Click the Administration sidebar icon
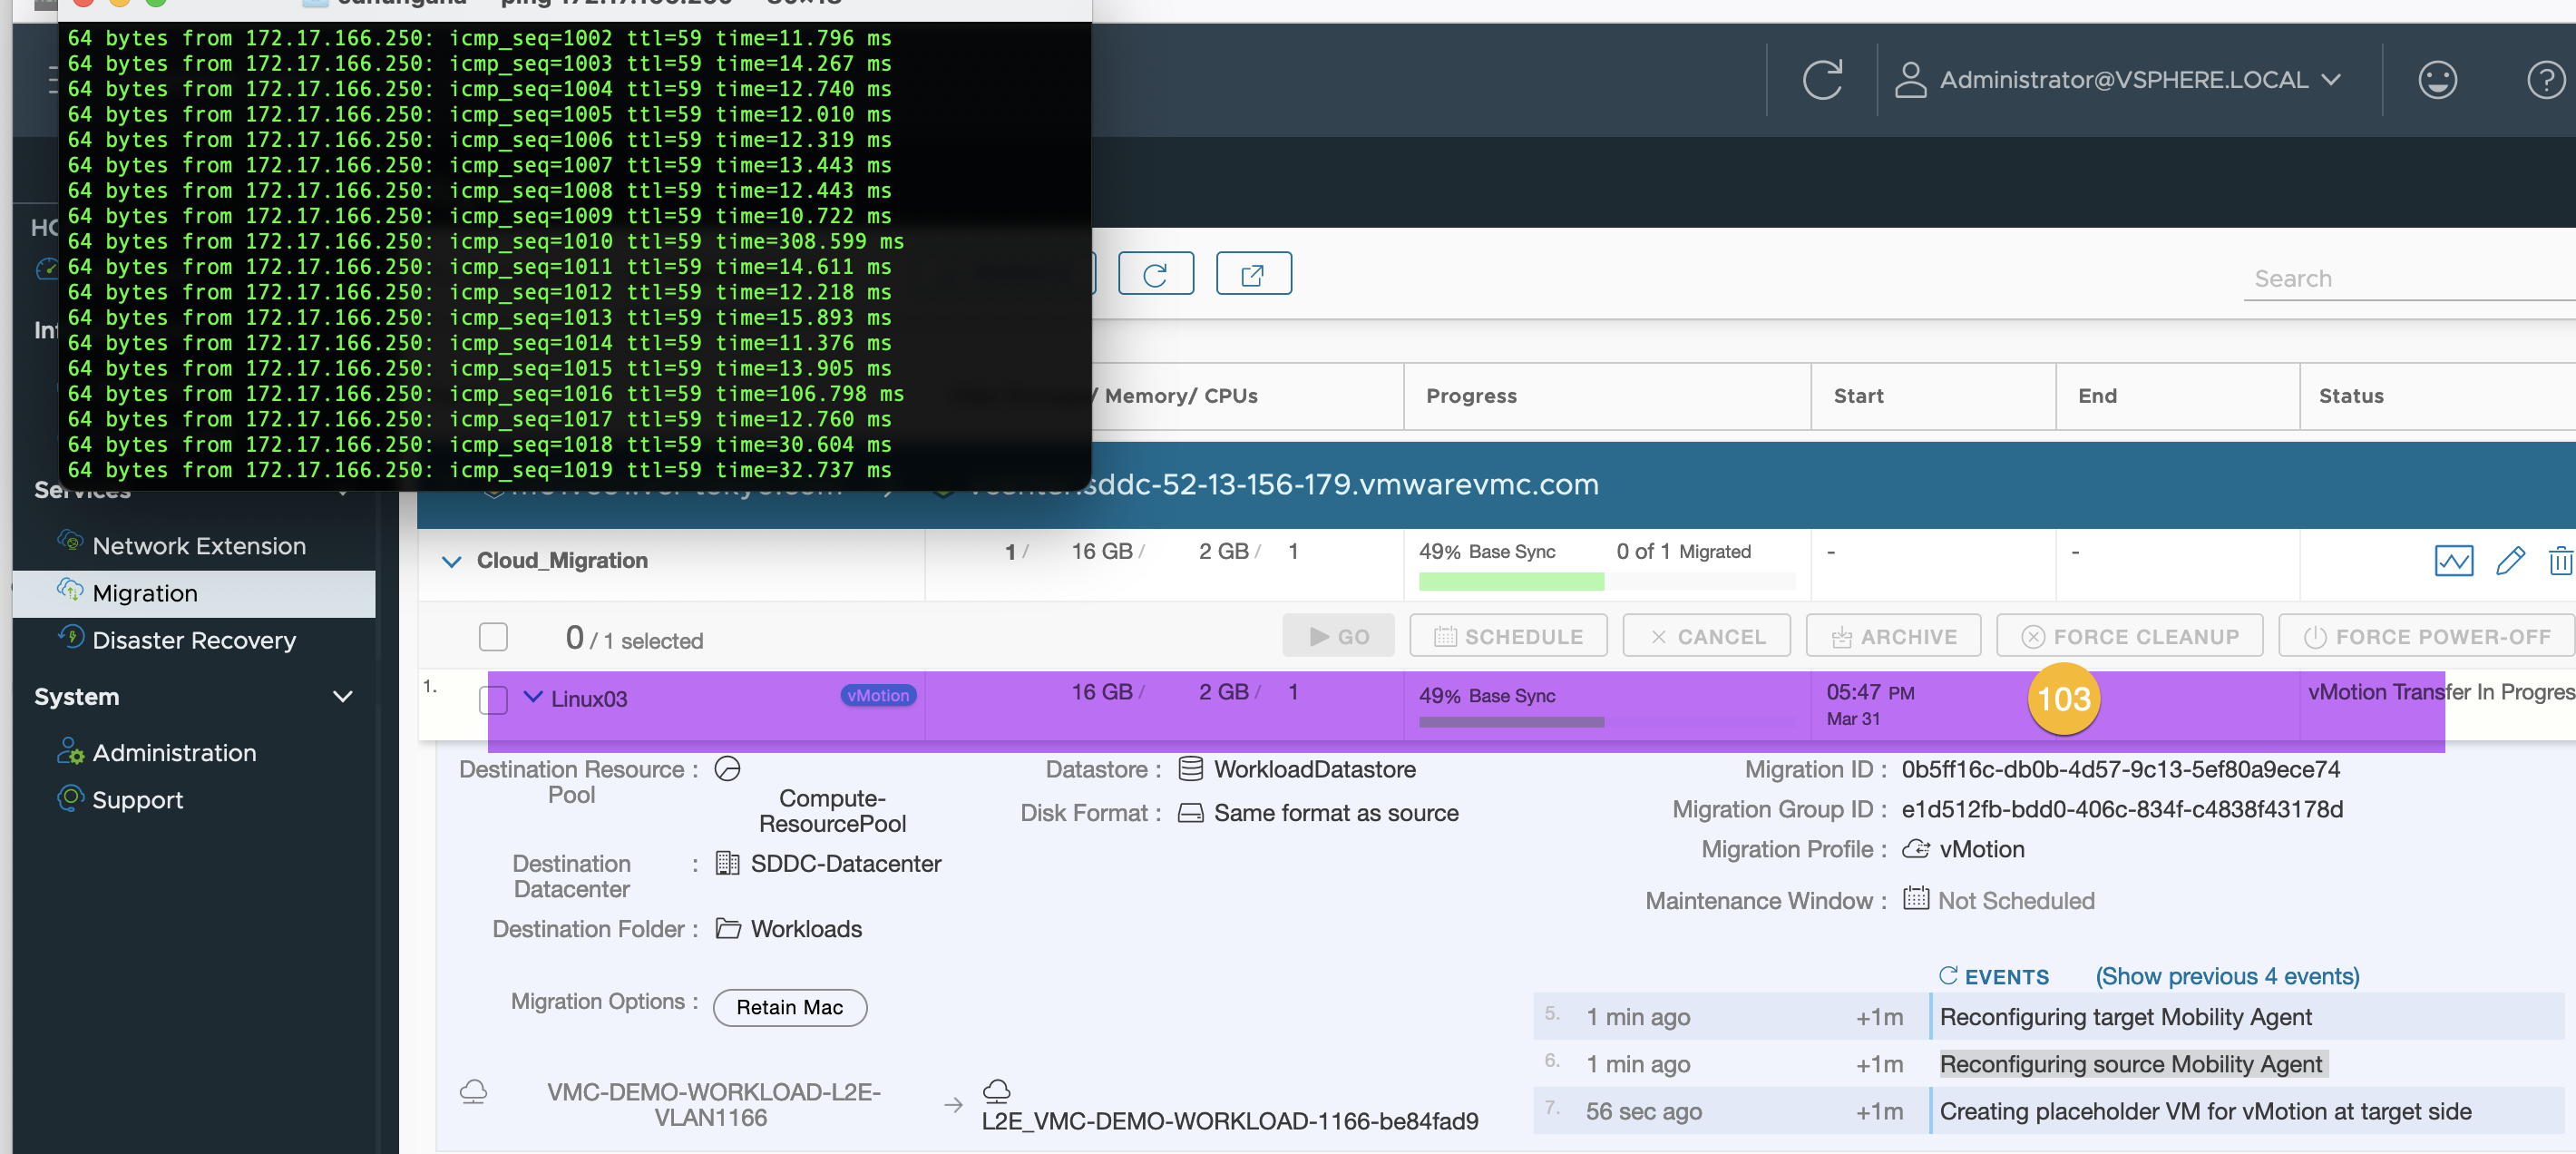The height and width of the screenshot is (1154, 2576). click(70, 751)
